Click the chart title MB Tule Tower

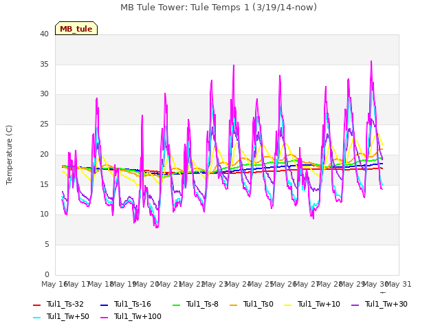[x=219, y=8]
